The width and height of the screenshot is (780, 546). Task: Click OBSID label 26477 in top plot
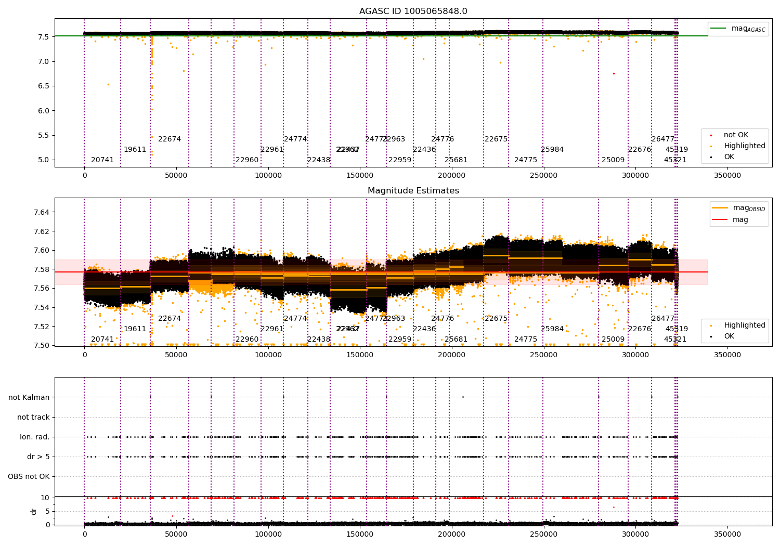pyautogui.click(x=663, y=139)
